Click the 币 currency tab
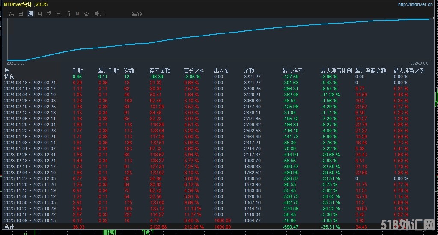The width and height of the screenshot is (438, 235). (x=68, y=14)
